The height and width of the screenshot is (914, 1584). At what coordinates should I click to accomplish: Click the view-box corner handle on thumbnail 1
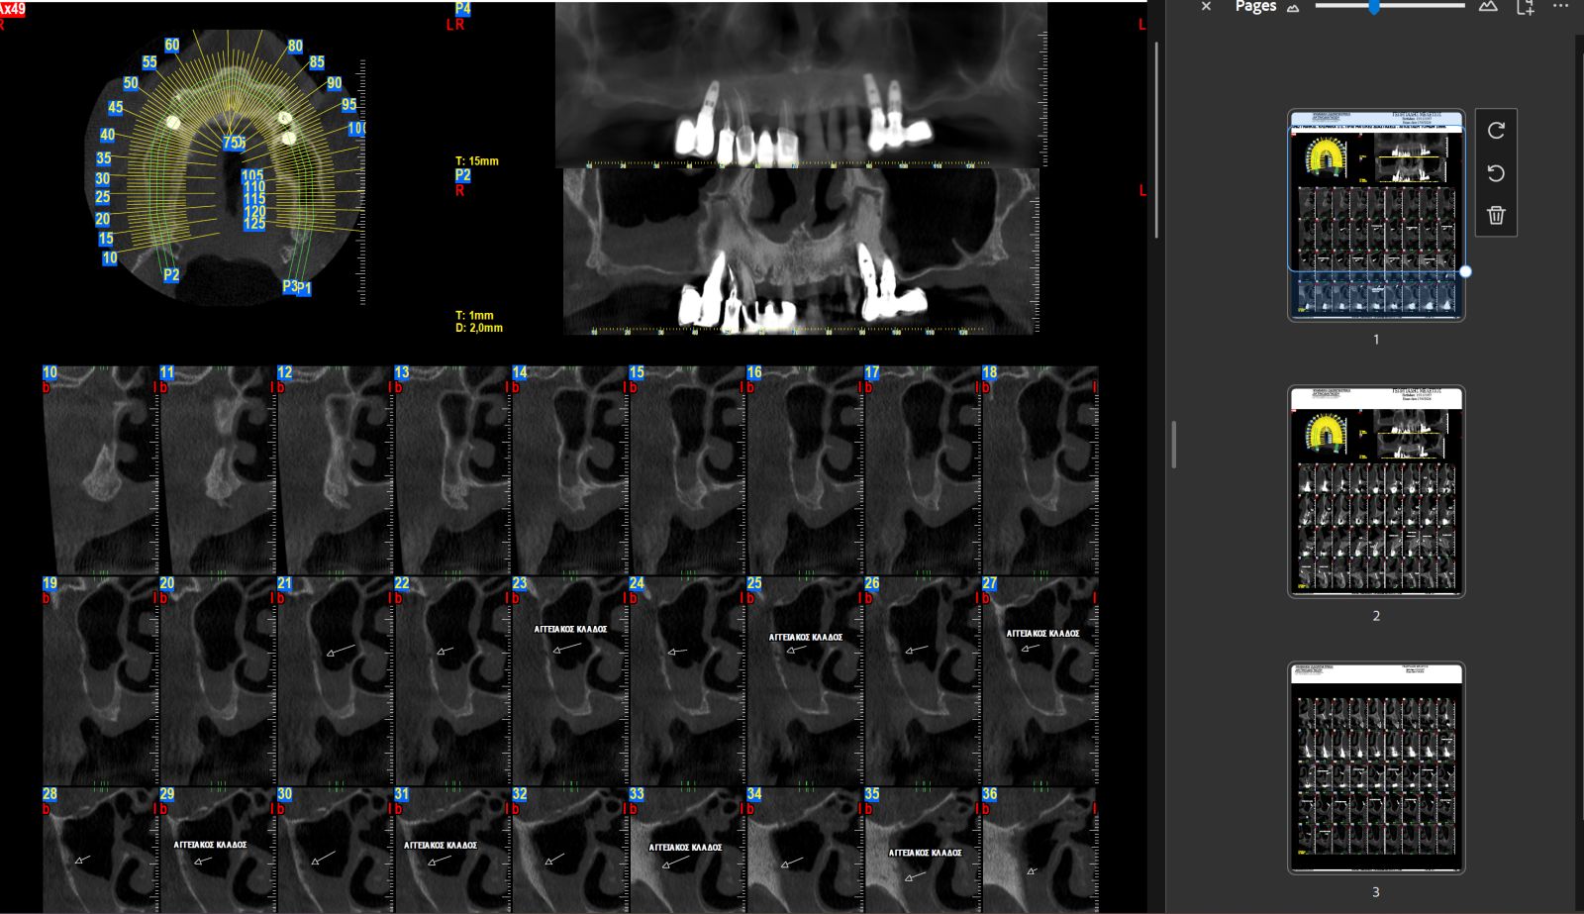coord(1465,271)
